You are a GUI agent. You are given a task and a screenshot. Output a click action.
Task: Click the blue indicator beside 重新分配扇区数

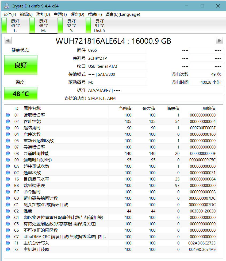[x=8, y=140]
